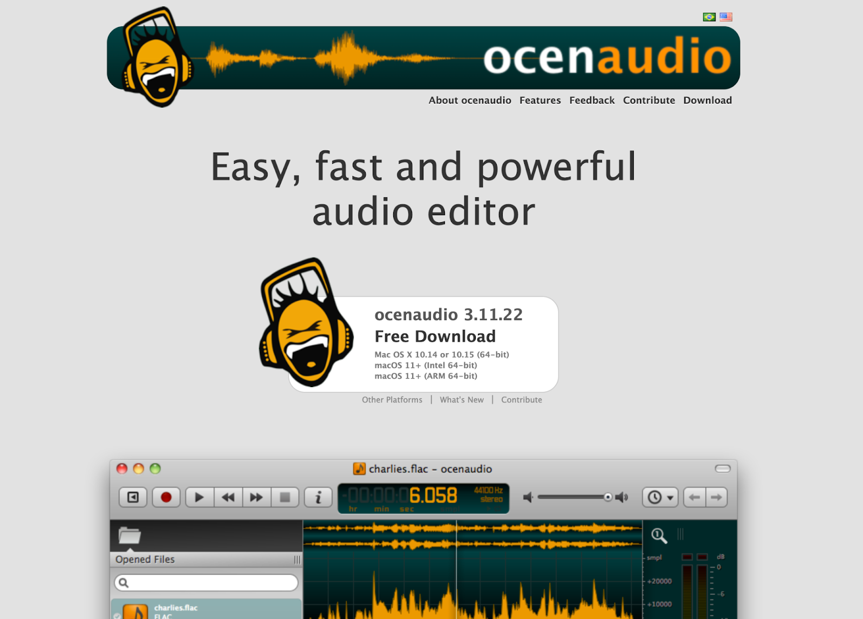Open Contribute link below download box
Image resolution: width=863 pixels, height=619 pixels.
click(522, 400)
